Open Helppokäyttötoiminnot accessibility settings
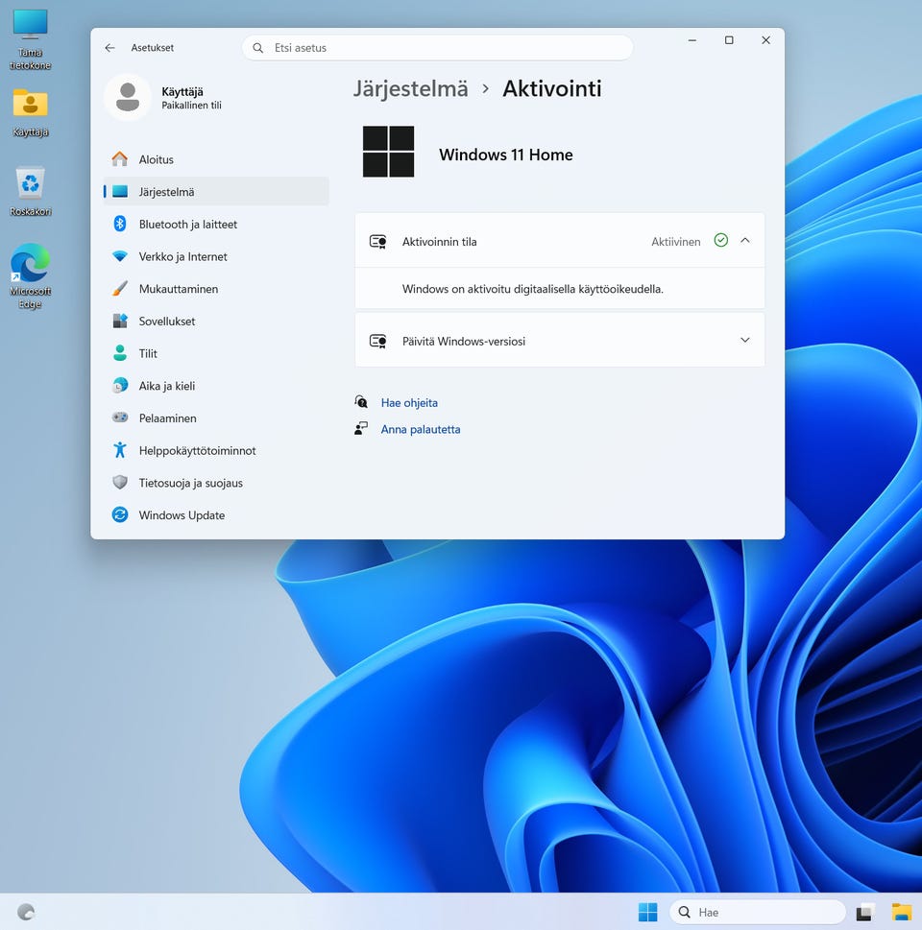Viewport: 922px width, 930px height. point(197,451)
